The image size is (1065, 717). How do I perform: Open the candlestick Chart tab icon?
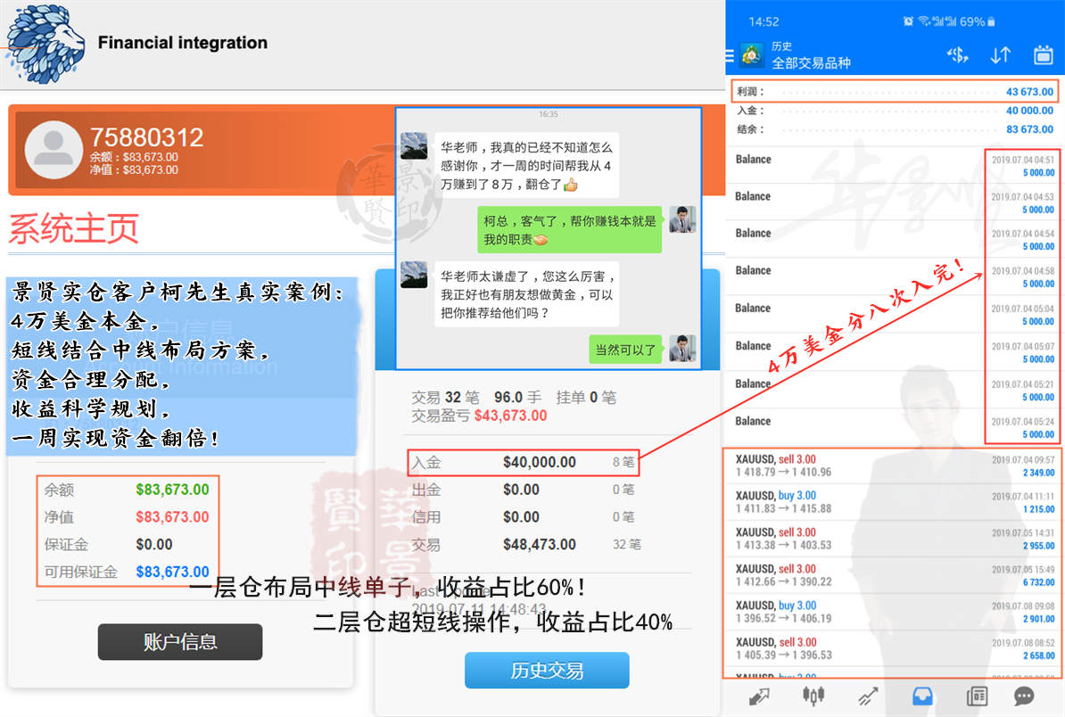click(813, 696)
